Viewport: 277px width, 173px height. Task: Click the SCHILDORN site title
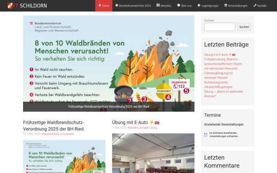click(33, 6)
